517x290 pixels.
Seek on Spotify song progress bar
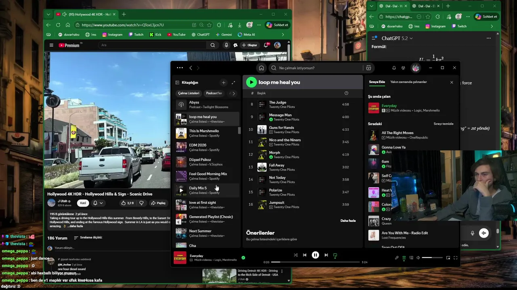click(315, 262)
